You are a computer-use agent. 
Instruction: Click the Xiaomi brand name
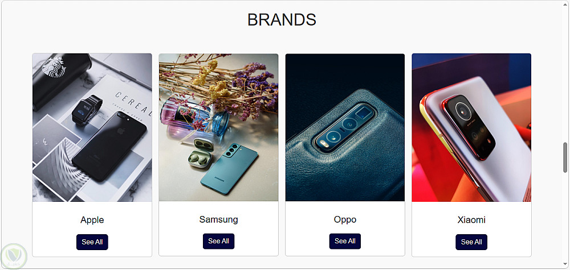tap(471, 220)
